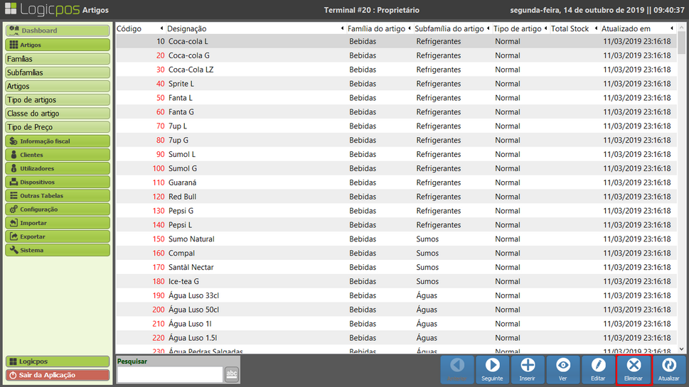This screenshot has height=387, width=689.
Task: Sort by the Designação column header
Action: pyautogui.click(x=252, y=28)
